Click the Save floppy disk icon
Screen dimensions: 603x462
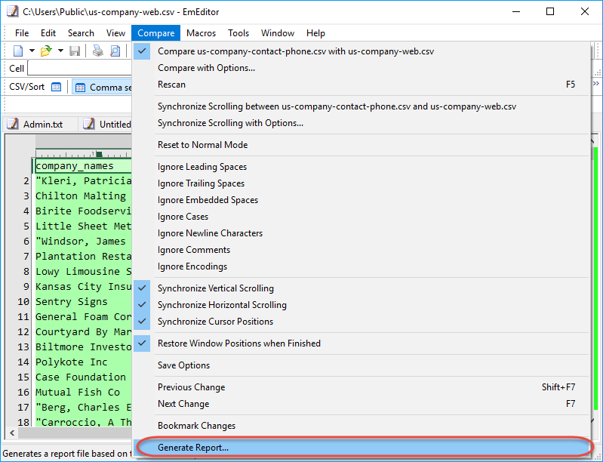click(x=75, y=51)
